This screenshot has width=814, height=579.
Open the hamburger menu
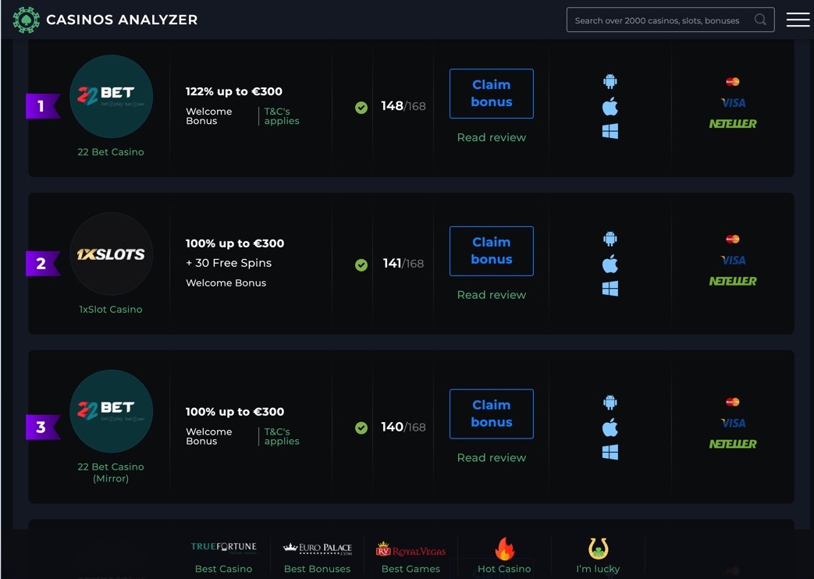coord(798,20)
